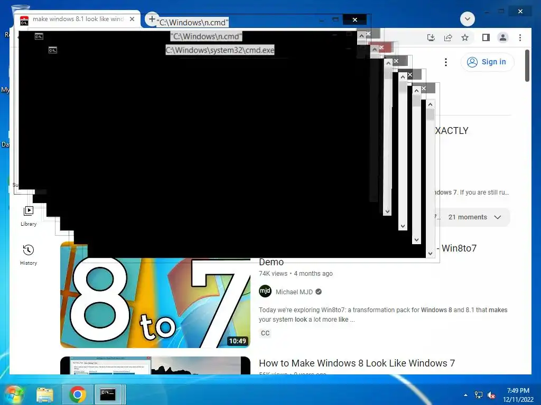Image resolution: width=541 pixels, height=405 pixels.
Task: Click the scroll-up arrow of the frontmost console
Action: pyautogui.click(x=430, y=104)
